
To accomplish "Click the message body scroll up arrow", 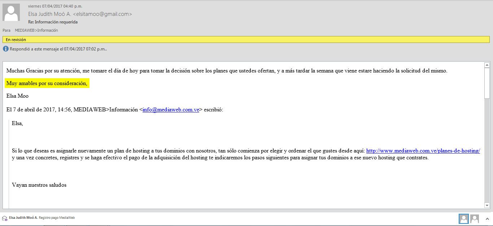I will click(x=487, y=65).
